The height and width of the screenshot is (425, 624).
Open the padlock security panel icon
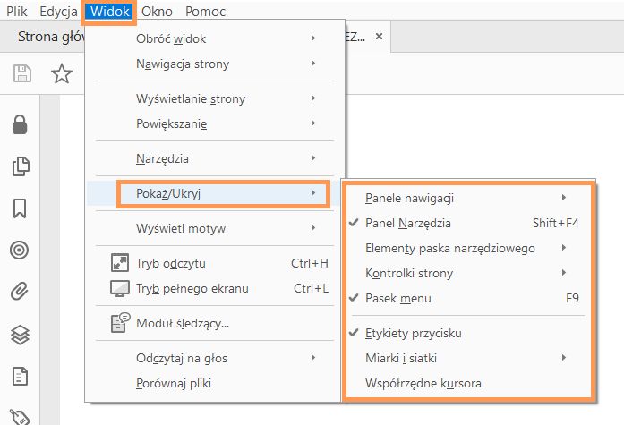point(20,124)
